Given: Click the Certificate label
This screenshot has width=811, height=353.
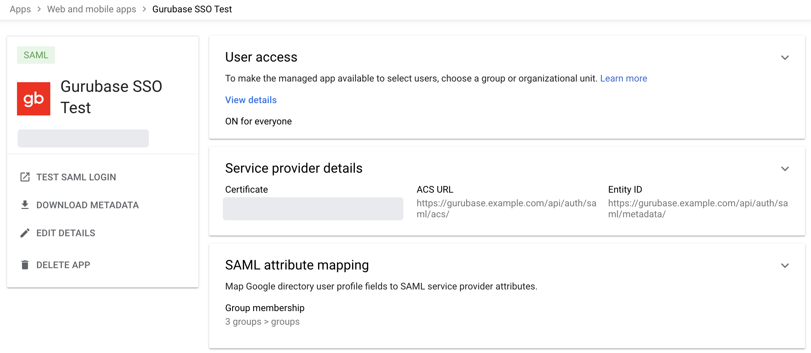Looking at the screenshot, I should (x=246, y=189).
